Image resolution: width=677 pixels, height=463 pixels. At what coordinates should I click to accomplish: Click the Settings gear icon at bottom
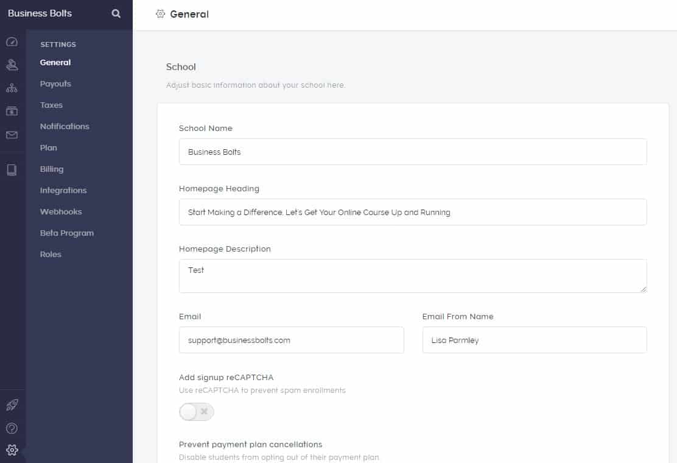pyautogui.click(x=12, y=450)
